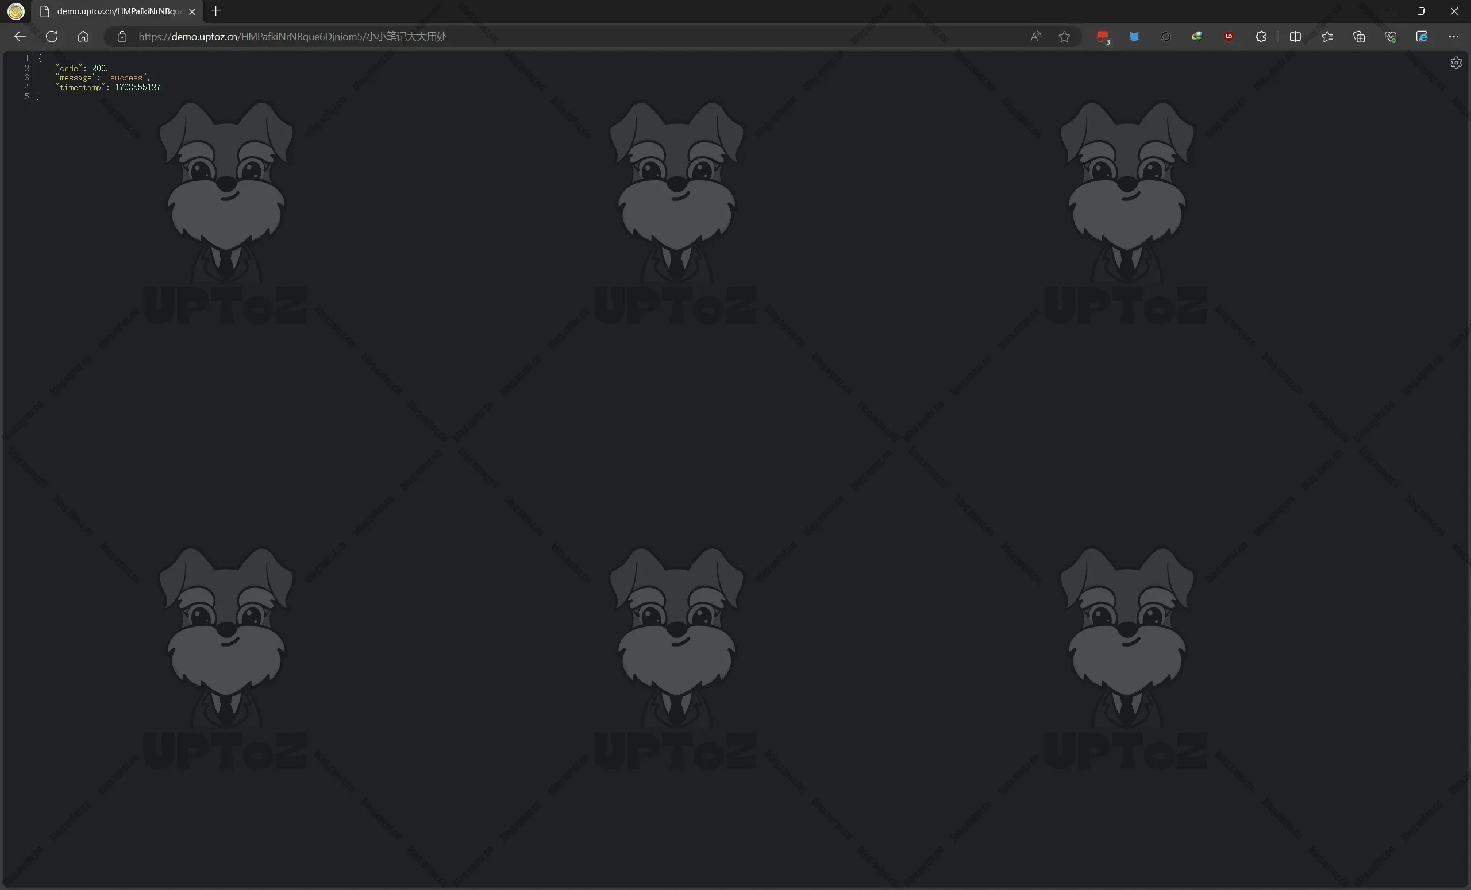This screenshot has width=1471, height=890.
Task: Reload the current page
Action: pyautogui.click(x=52, y=36)
